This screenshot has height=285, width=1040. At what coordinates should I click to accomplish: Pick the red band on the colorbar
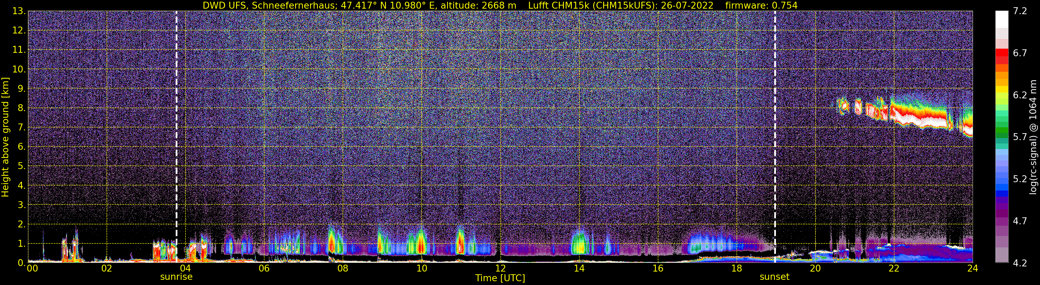[1002, 52]
